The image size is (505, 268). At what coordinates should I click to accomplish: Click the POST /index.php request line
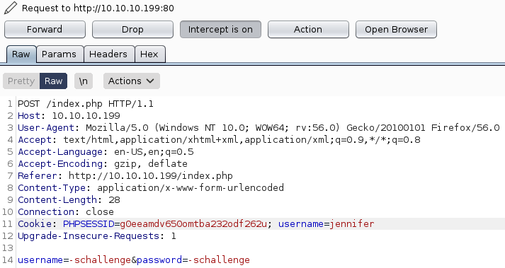(x=86, y=104)
